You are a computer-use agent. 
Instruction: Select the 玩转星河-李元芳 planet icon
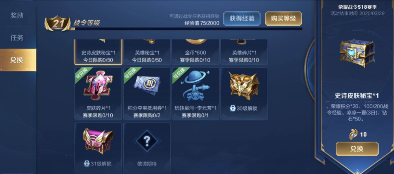coord(196,85)
